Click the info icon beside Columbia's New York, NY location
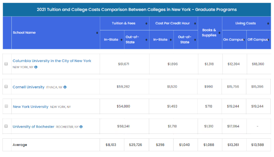The height and width of the screenshot is (157, 274). (x=36, y=67)
